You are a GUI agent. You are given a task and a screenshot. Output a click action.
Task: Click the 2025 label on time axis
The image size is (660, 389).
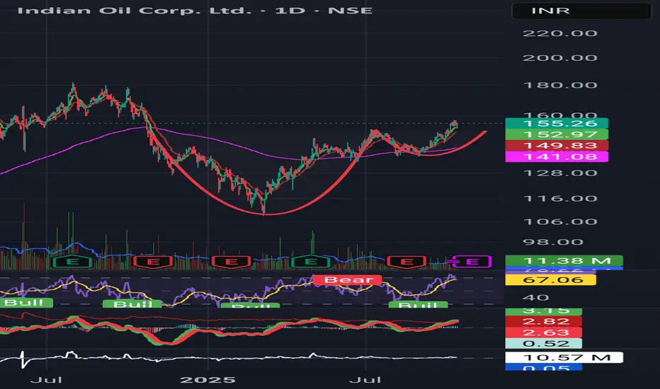(x=207, y=381)
